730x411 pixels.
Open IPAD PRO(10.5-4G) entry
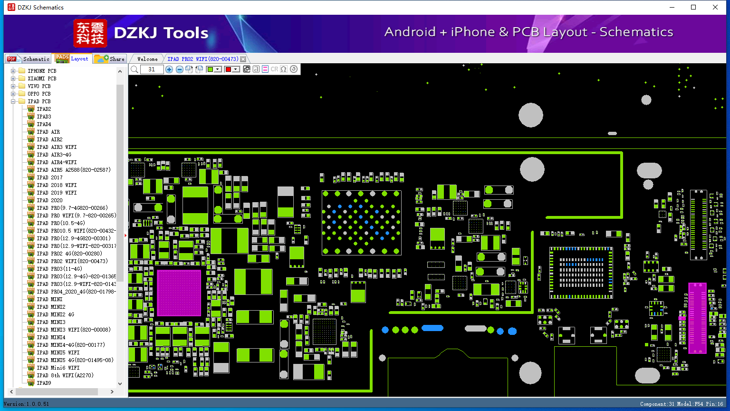coord(61,223)
